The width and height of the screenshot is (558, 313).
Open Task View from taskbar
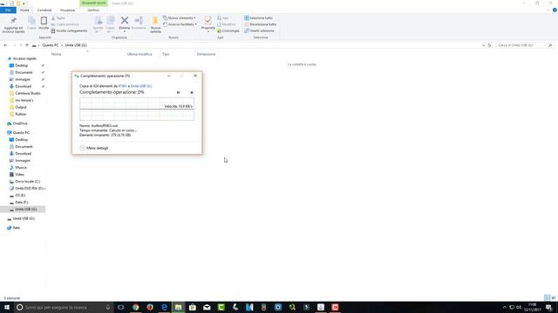[x=121, y=307]
